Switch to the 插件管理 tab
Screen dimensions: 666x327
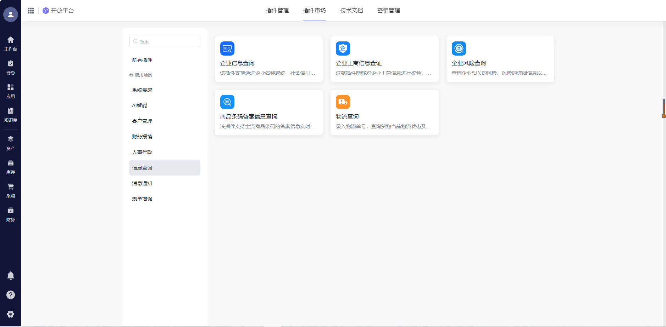point(277,11)
